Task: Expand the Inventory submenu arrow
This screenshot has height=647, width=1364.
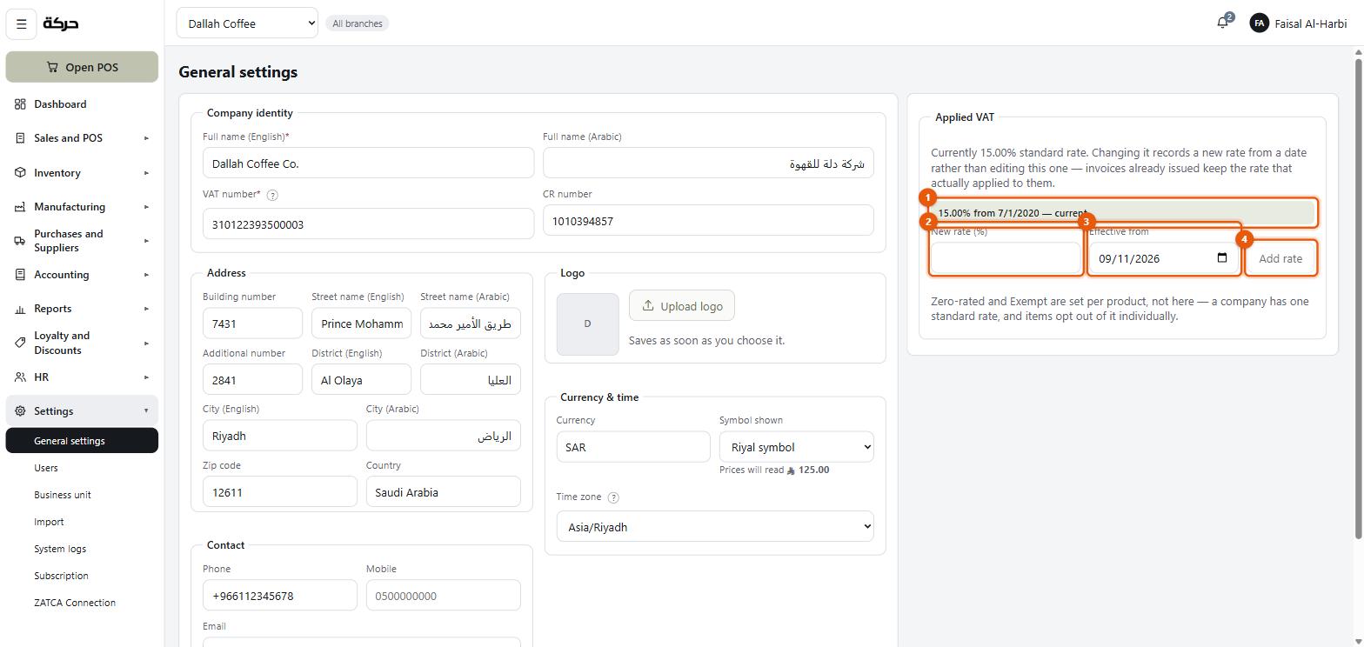Action: tap(146, 173)
